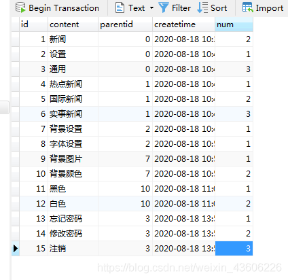Click the parentid cell in the 注销 row
The width and height of the screenshot is (288, 280).
coord(125,249)
